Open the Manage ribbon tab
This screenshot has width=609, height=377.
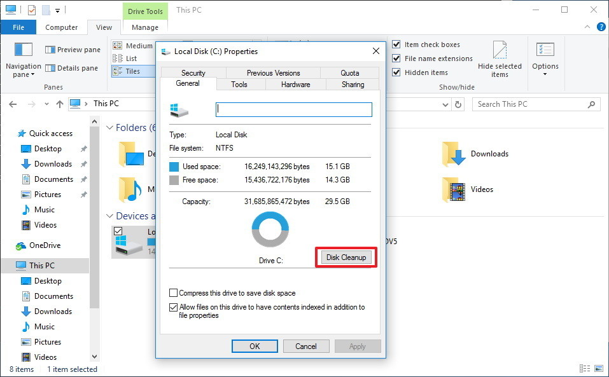click(x=144, y=27)
